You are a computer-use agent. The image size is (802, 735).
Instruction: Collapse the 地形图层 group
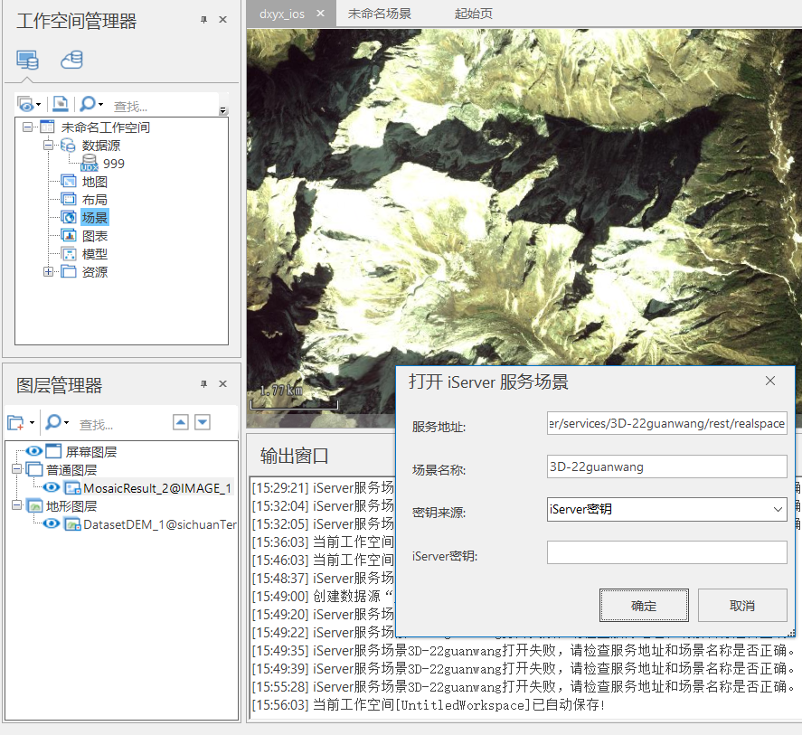(x=17, y=505)
